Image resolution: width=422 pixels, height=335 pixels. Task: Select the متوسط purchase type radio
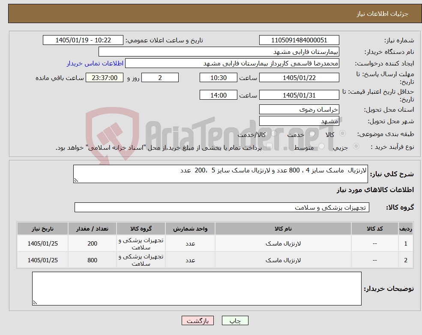click(x=322, y=146)
